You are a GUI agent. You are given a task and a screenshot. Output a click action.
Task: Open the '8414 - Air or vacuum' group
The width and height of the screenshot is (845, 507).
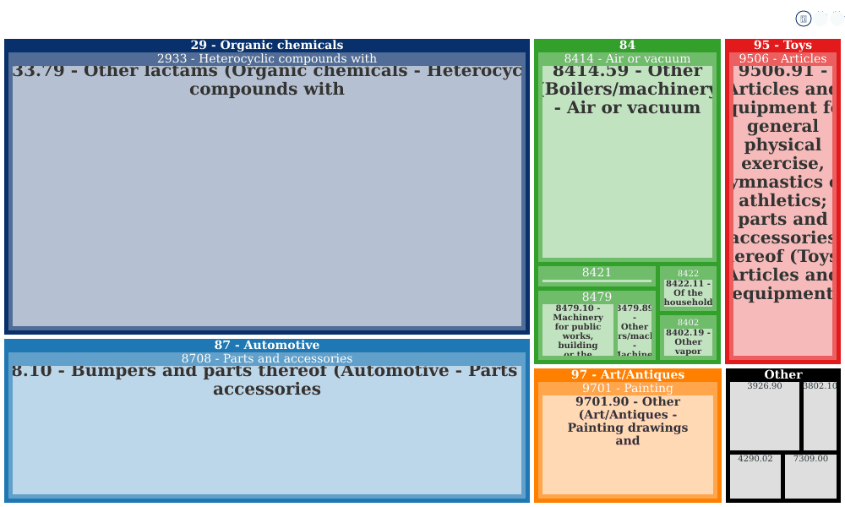627,59
